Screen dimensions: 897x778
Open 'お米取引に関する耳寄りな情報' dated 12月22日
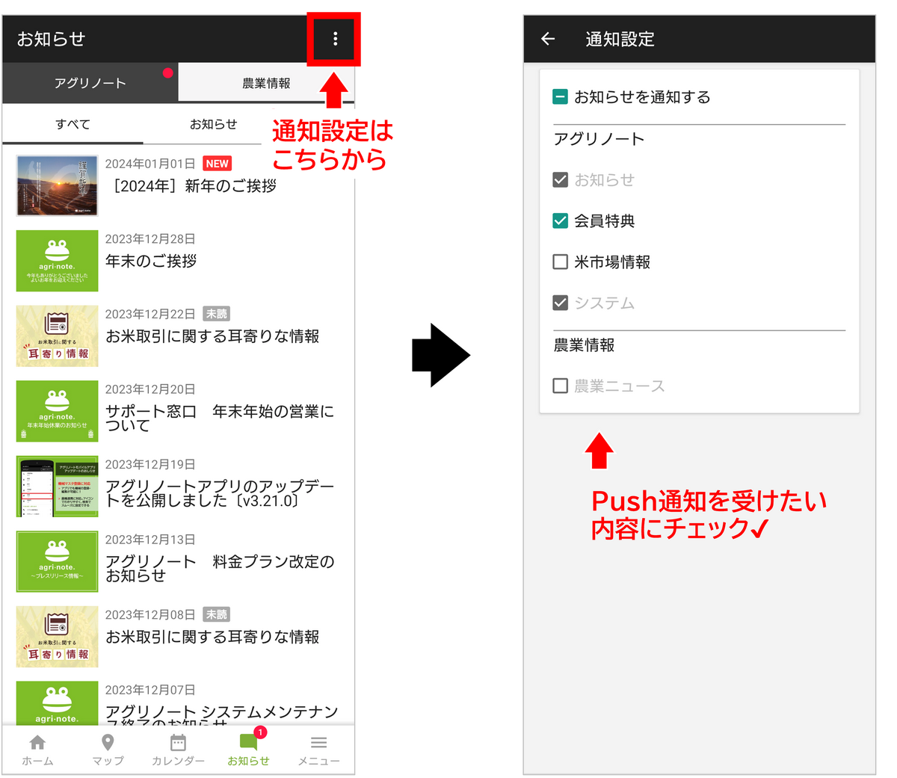click(212, 336)
